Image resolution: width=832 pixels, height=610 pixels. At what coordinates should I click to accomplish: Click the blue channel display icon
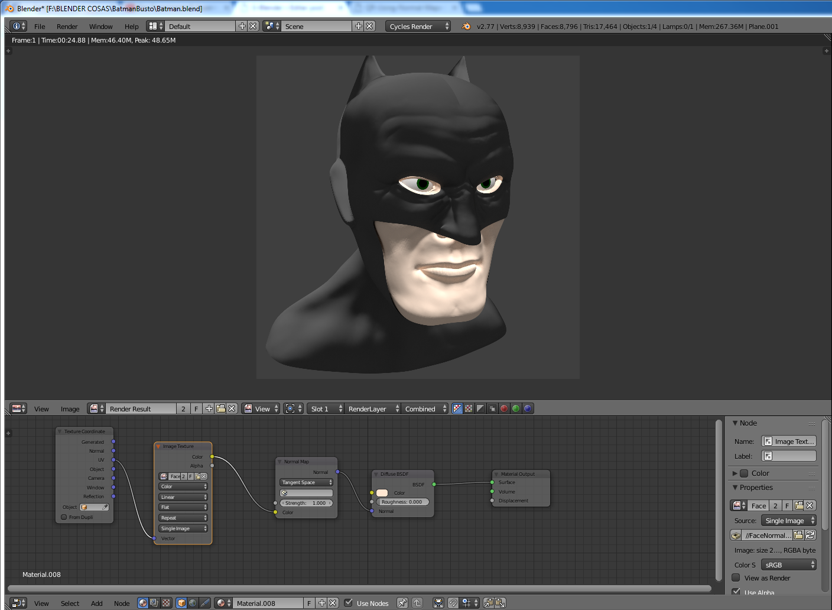[528, 408]
